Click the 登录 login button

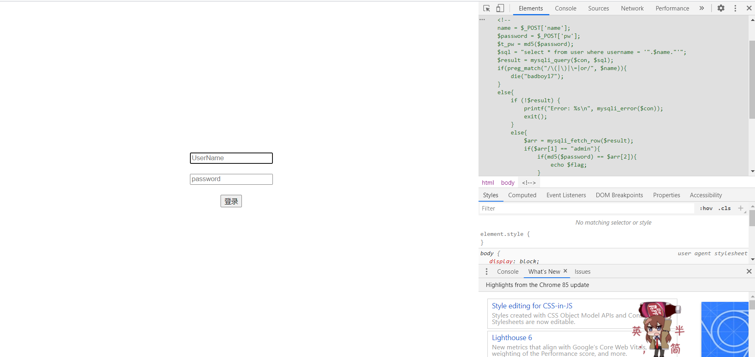pos(231,201)
